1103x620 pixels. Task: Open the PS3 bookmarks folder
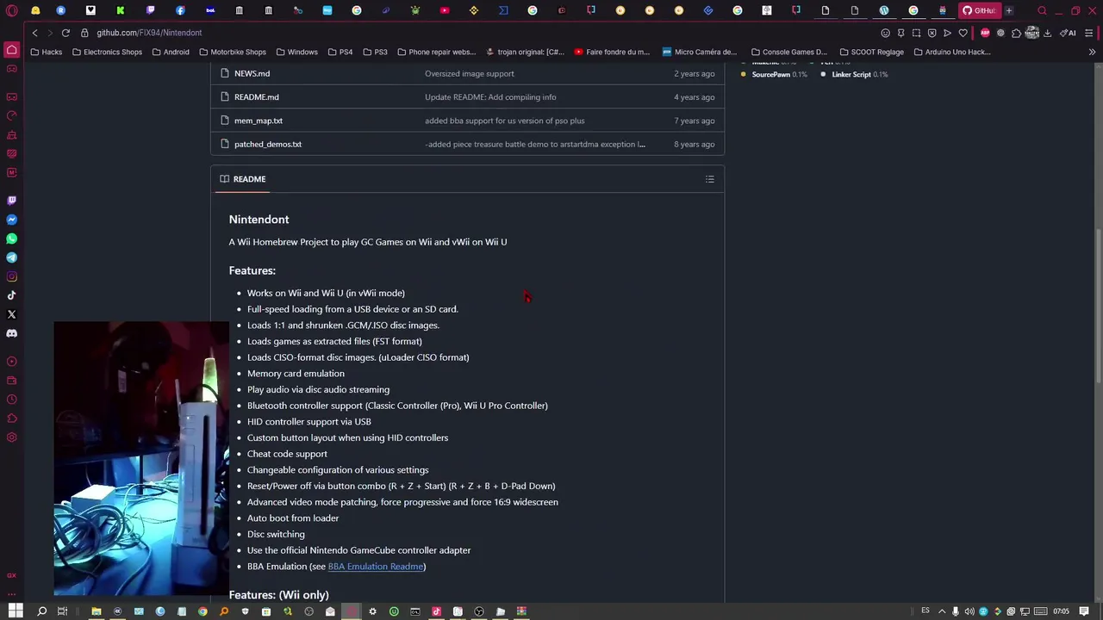point(375,52)
